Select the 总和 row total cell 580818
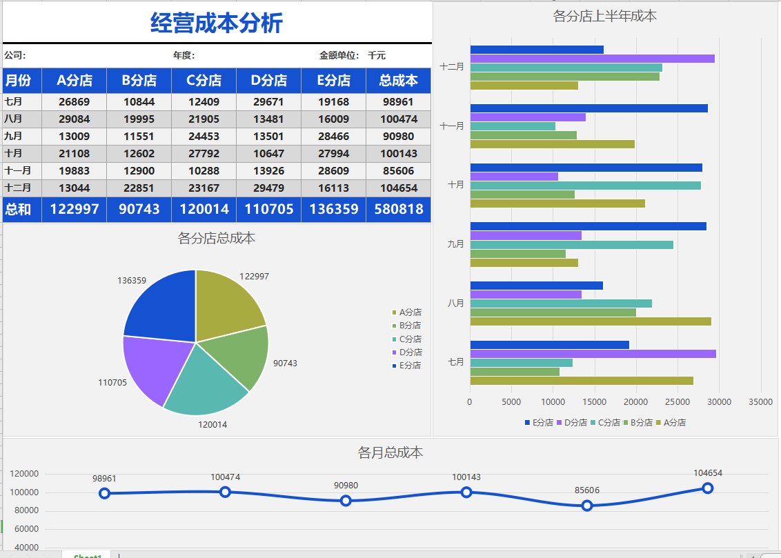 tap(398, 209)
